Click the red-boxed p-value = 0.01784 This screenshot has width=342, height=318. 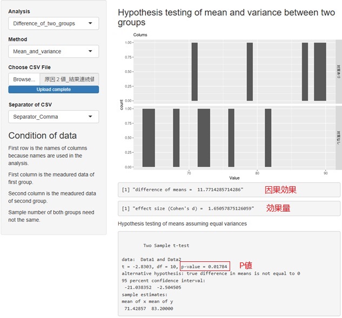(x=205, y=266)
